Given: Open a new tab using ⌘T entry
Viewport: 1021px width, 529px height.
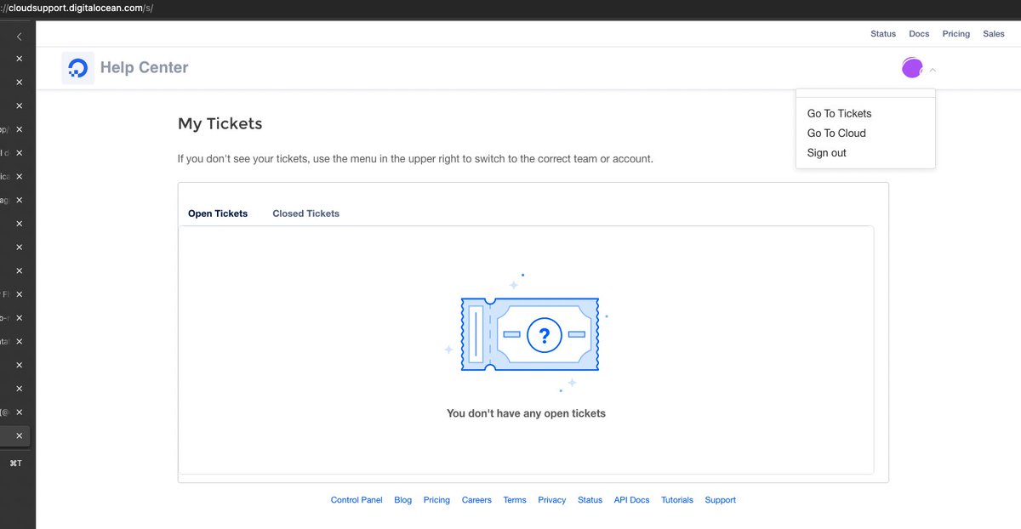Looking at the screenshot, I should (x=15, y=464).
